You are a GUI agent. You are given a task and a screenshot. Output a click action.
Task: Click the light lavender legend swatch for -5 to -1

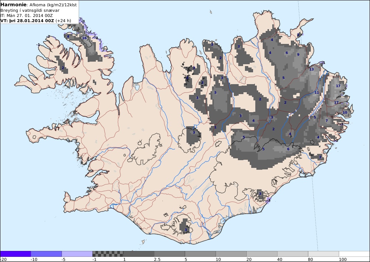tap(77, 254)
